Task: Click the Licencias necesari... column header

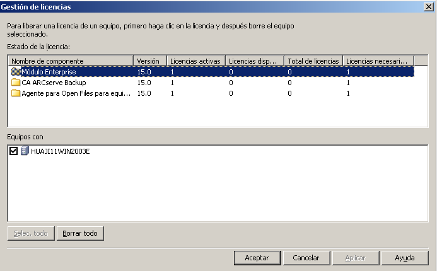Action: 378,61
